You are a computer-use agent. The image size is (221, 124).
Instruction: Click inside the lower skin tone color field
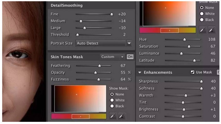point(80,99)
